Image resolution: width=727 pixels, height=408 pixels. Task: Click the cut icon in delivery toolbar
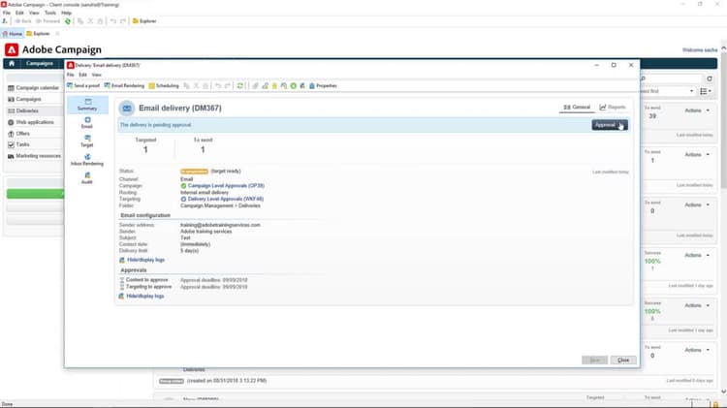coord(196,86)
